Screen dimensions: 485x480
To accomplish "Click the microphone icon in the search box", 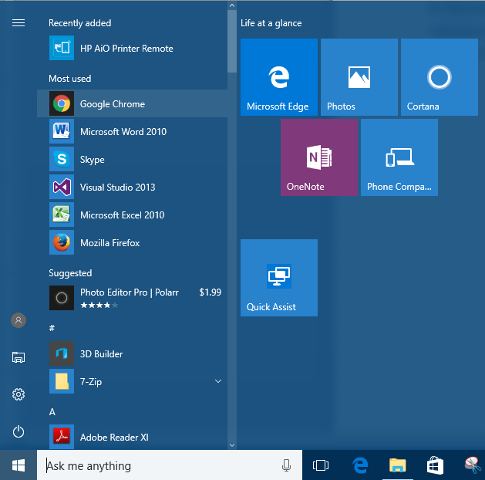I will (x=287, y=465).
